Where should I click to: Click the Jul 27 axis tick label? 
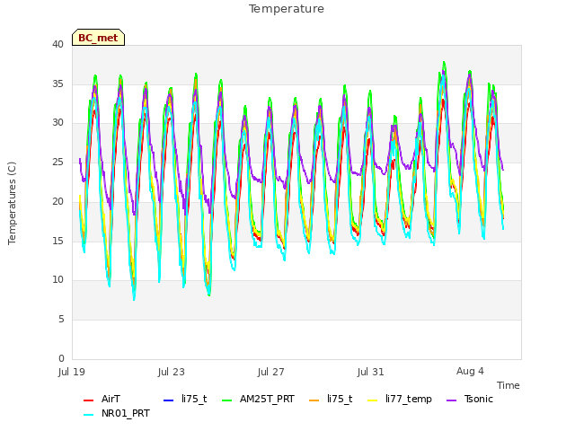[271, 372]
